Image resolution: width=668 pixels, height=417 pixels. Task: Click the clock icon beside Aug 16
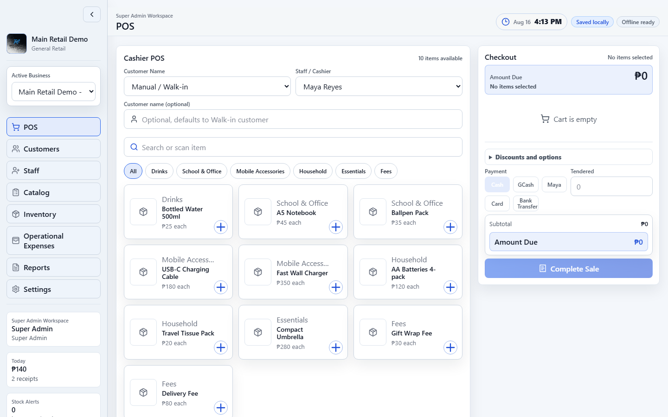[506, 22]
